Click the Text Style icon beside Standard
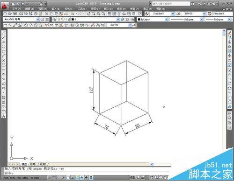234x181 pixels. [x=146, y=14]
